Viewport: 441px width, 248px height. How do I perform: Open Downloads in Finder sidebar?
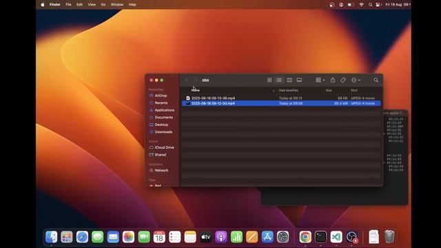[x=161, y=132]
